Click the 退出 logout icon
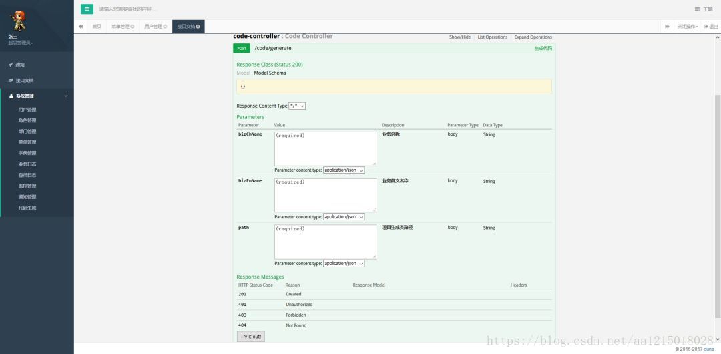The height and width of the screenshot is (354, 721). 706,27
